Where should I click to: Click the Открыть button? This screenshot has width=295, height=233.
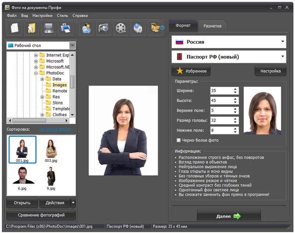coord(22,202)
